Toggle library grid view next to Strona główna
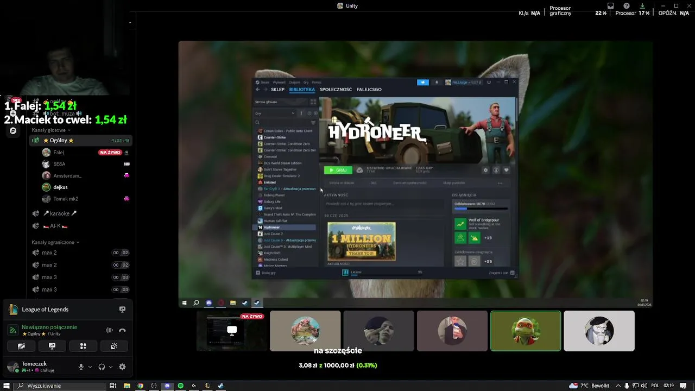695x391 pixels. (313, 102)
